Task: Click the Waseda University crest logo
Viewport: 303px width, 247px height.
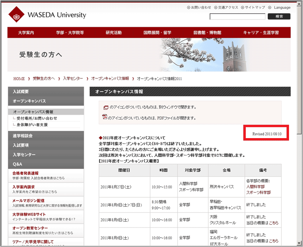Action: coord(16,15)
